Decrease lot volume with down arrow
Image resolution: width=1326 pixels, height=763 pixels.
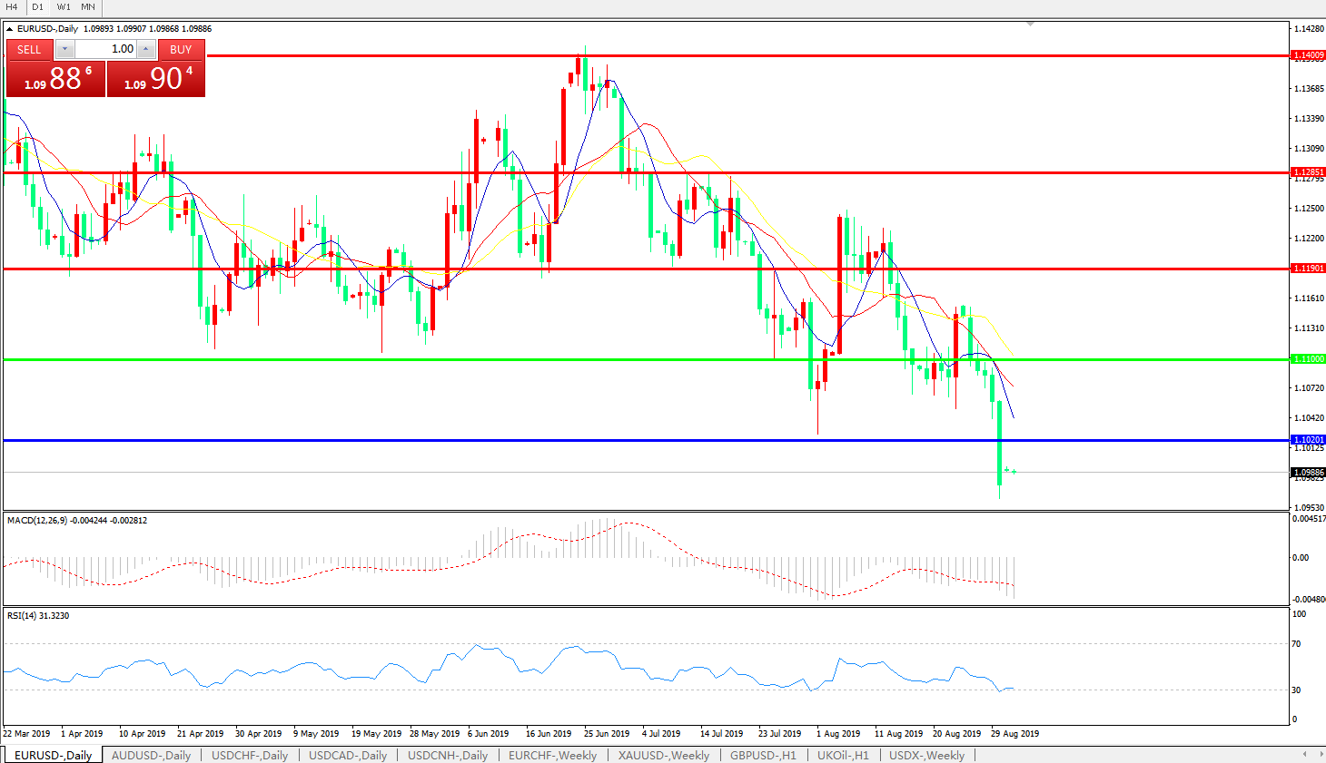pos(65,49)
